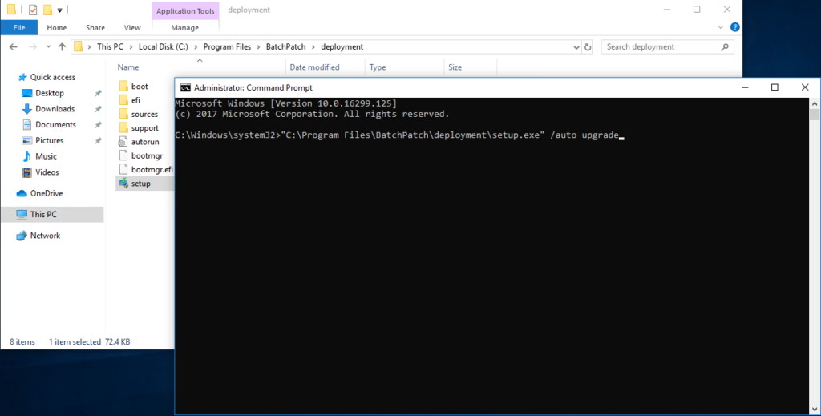This screenshot has height=416, width=821.
Task: Click the Command Prompt scrollbar up arrow
Action: pyautogui.click(x=815, y=103)
